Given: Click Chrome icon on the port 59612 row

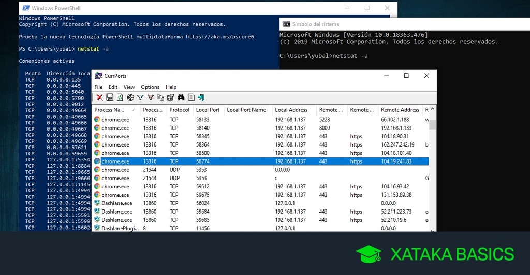Looking at the screenshot, I should click(x=97, y=186).
